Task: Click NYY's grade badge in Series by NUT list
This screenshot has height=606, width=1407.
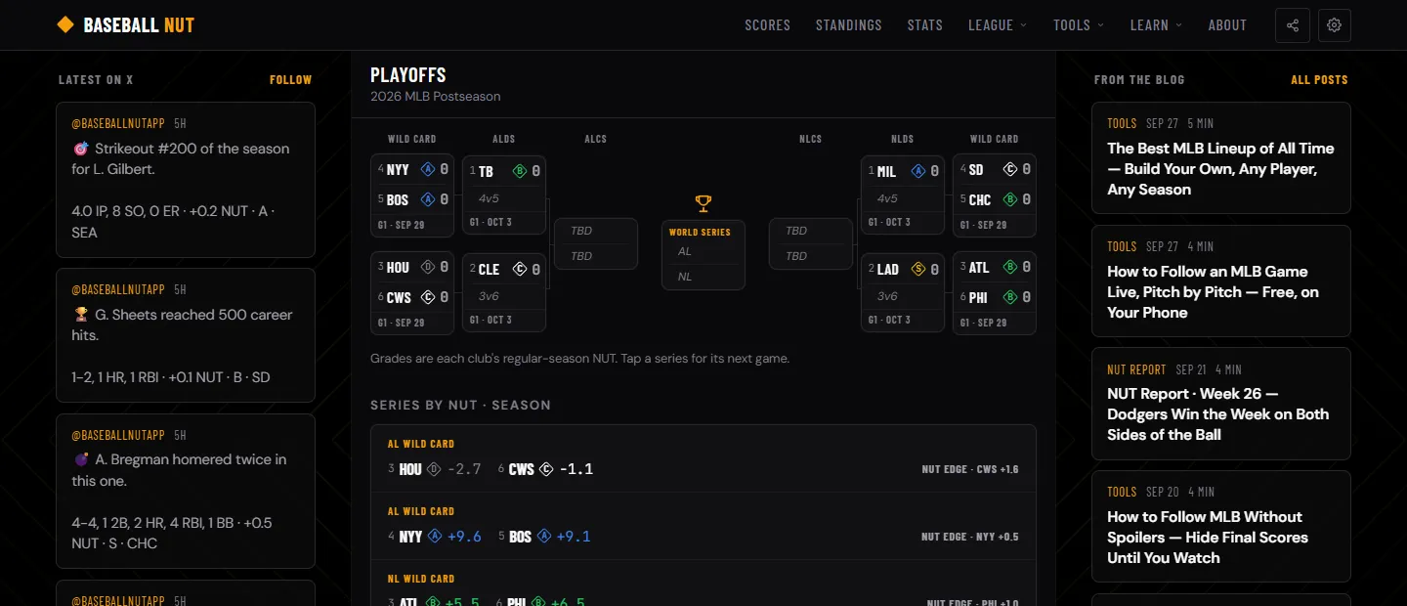Action: click(435, 537)
